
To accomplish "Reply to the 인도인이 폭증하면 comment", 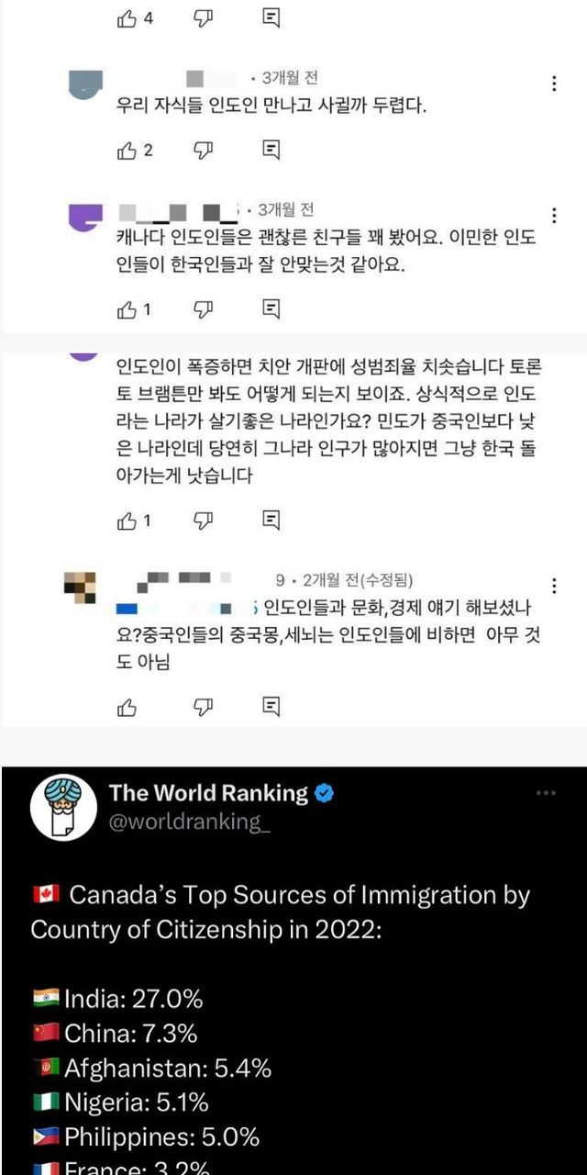I will 271,520.
